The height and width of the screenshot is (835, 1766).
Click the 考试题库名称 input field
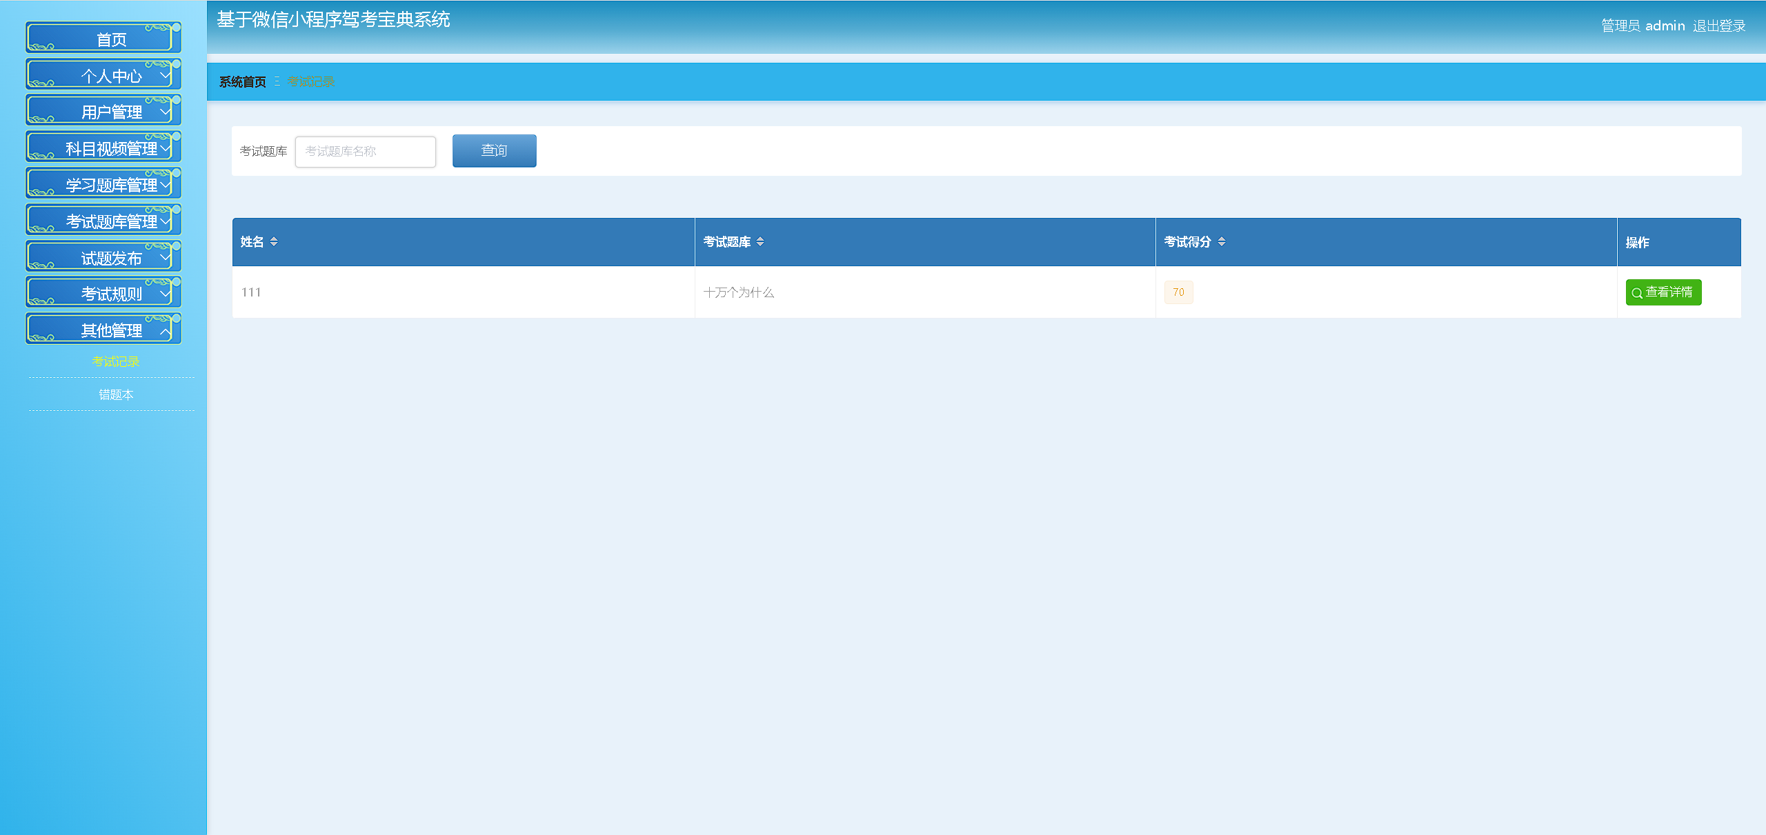tap(366, 152)
